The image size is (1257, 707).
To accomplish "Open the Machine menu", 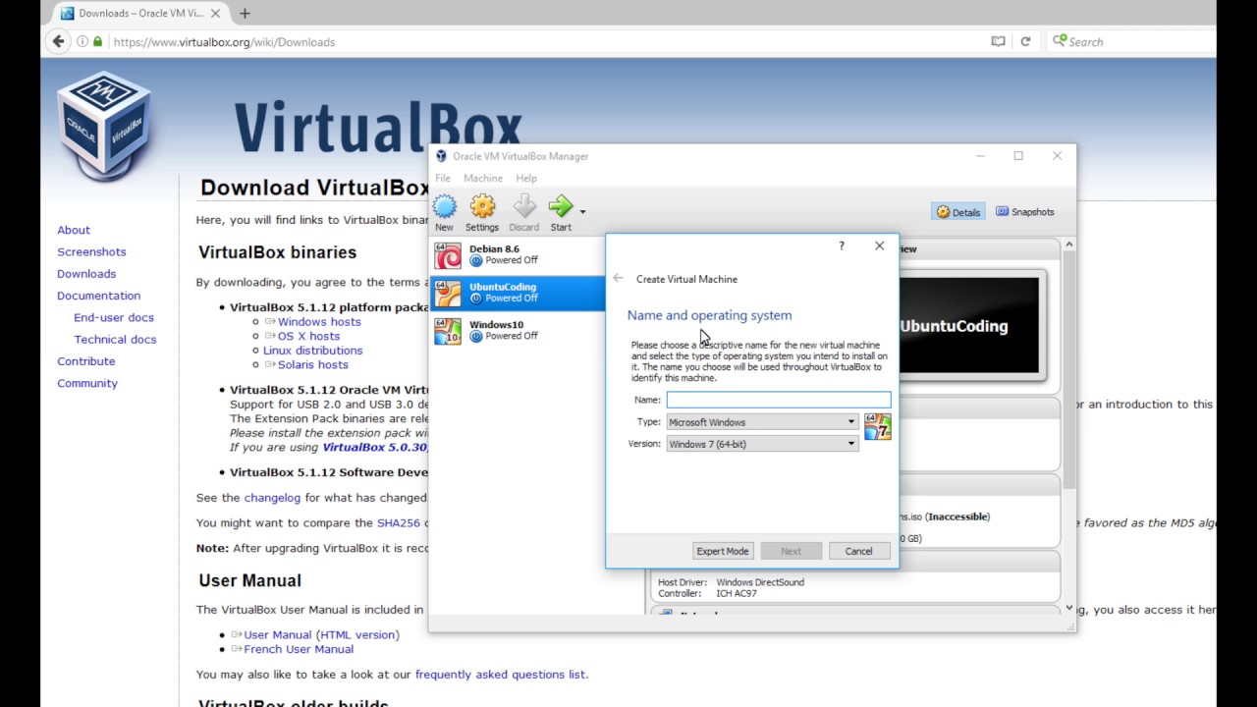I will (x=483, y=178).
